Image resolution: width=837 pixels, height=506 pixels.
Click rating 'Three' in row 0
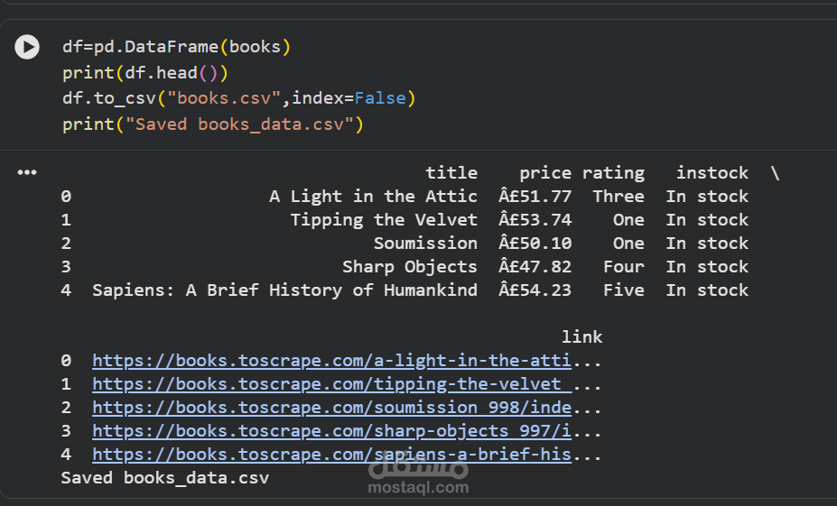pos(618,197)
